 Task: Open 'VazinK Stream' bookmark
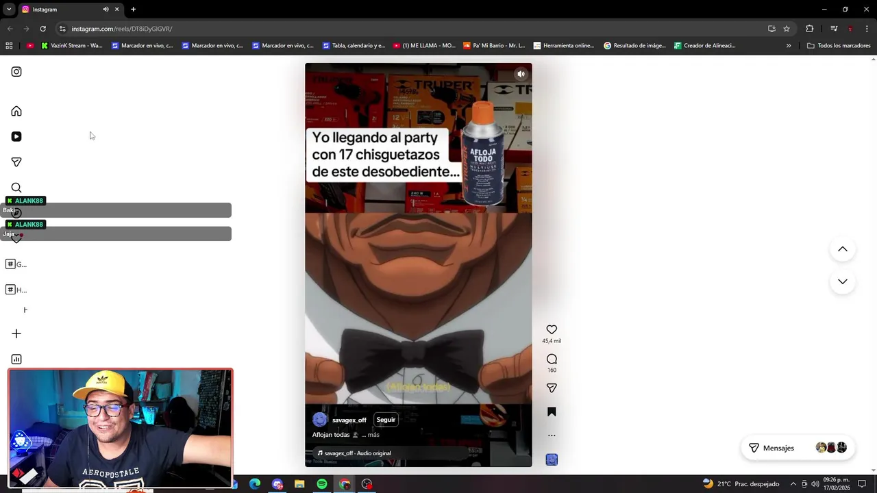pos(72,46)
